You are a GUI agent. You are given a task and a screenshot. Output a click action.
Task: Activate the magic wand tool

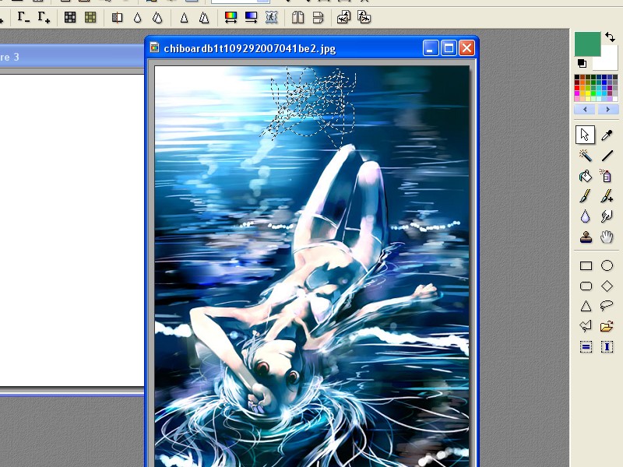[586, 155]
